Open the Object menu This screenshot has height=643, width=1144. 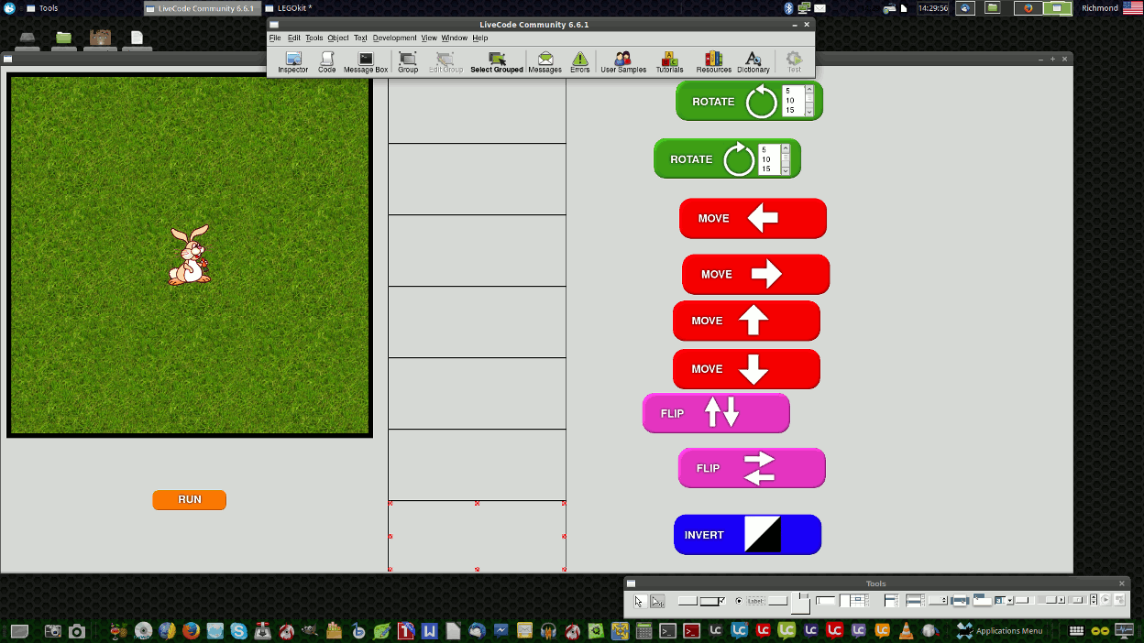(338, 38)
